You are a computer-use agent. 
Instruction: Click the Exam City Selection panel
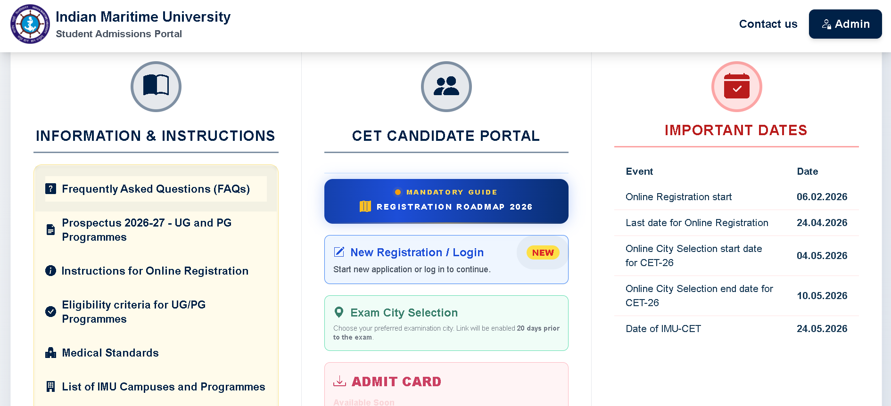click(x=446, y=323)
